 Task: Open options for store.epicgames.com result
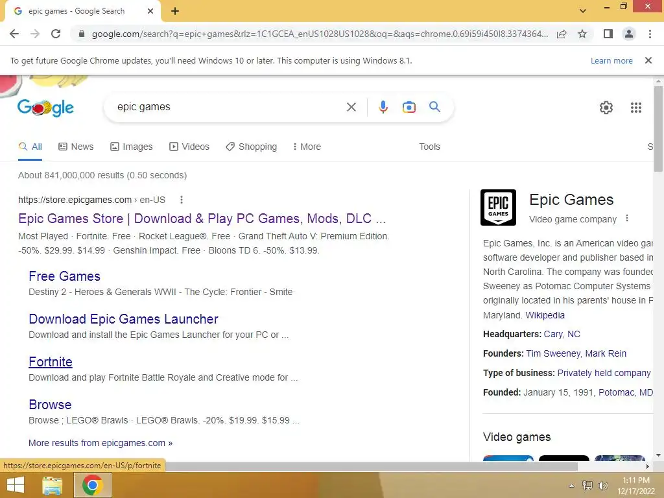tap(182, 200)
